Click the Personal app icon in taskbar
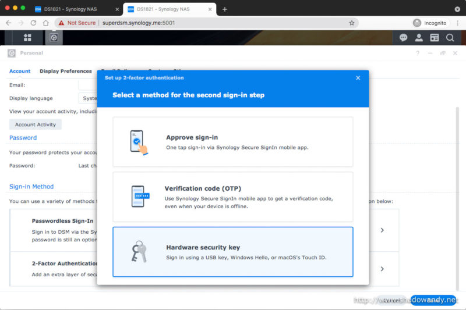Screen dimensions: 466x310 tap(53, 37)
